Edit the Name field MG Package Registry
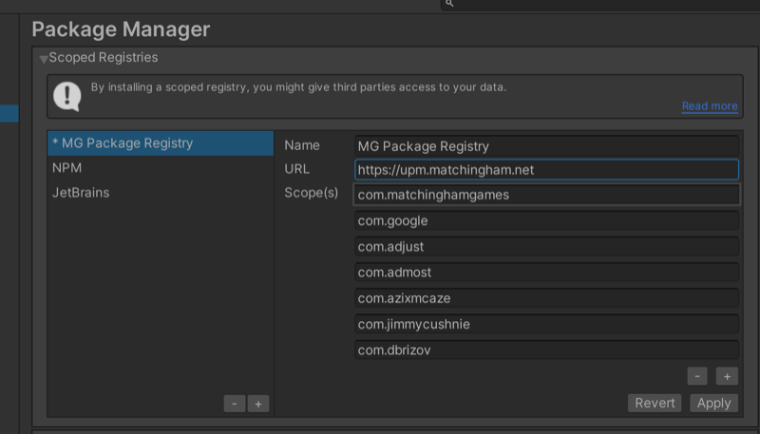This screenshot has width=760, height=434. coord(546,146)
